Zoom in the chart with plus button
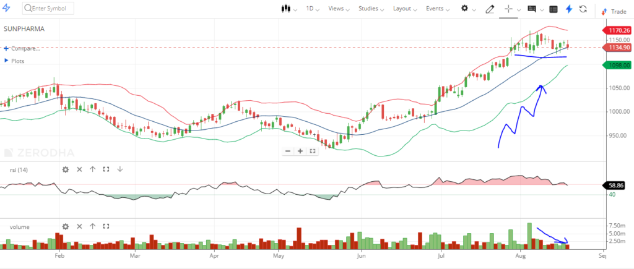 tap(300, 151)
